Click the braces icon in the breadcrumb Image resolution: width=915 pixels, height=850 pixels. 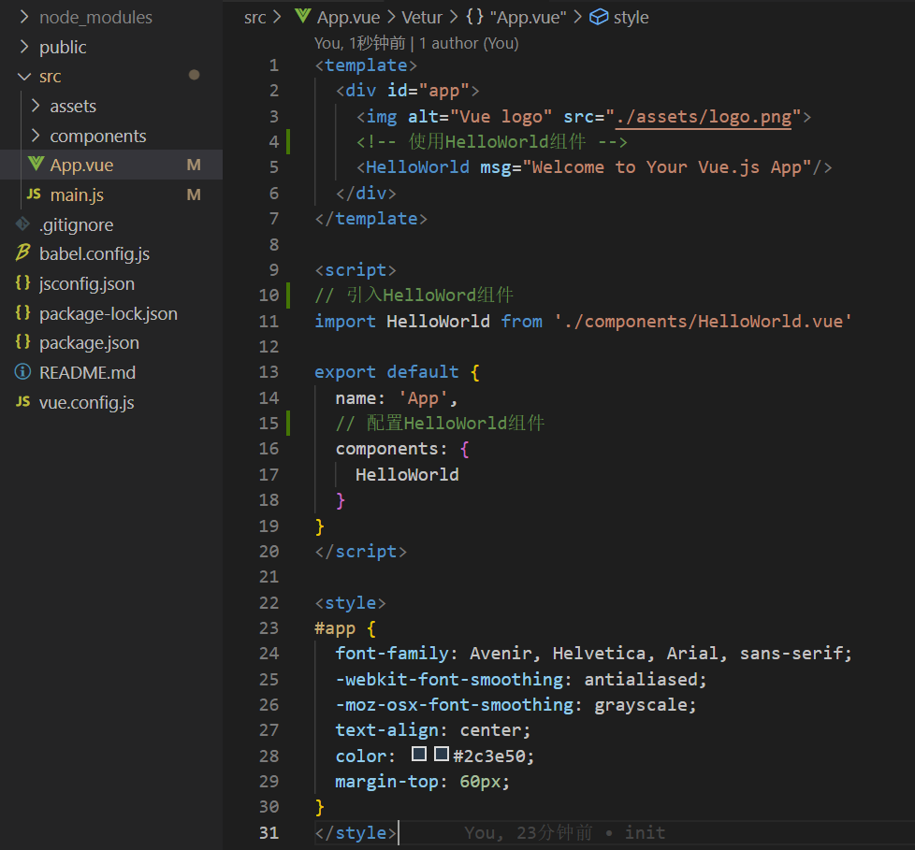click(474, 16)
